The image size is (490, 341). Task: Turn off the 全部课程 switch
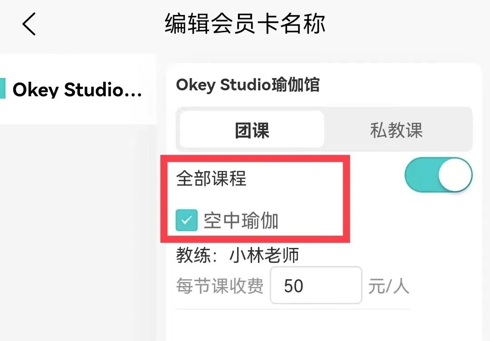tap(438, 175)
